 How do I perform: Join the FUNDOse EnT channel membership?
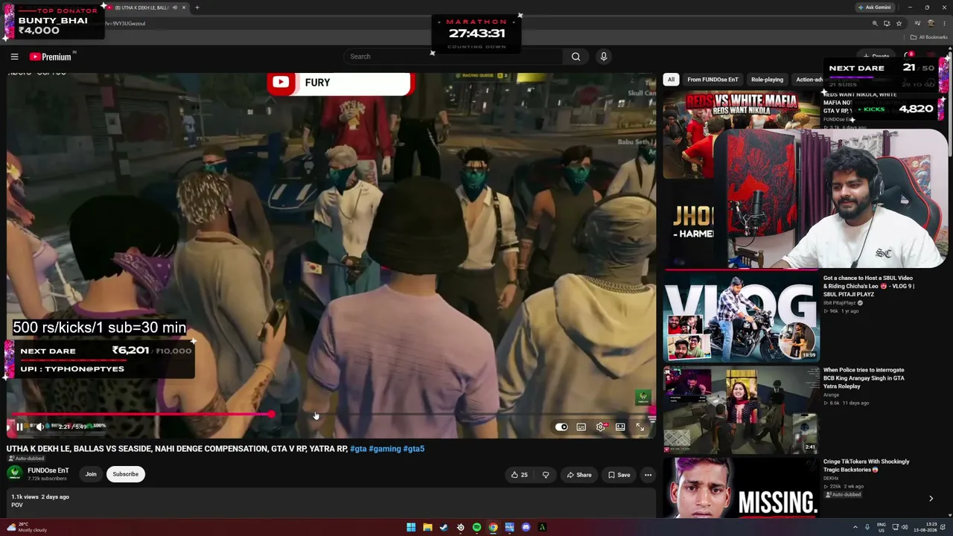[91, 474]
